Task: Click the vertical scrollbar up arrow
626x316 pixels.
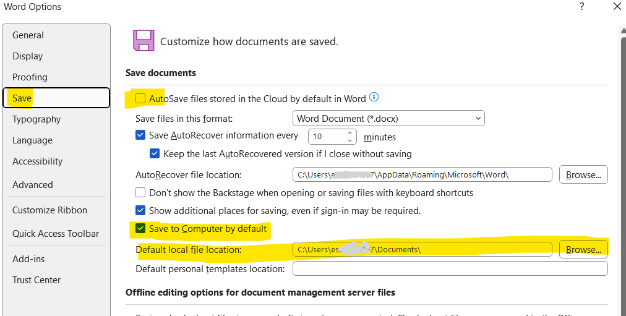Action: coord(624,32)
